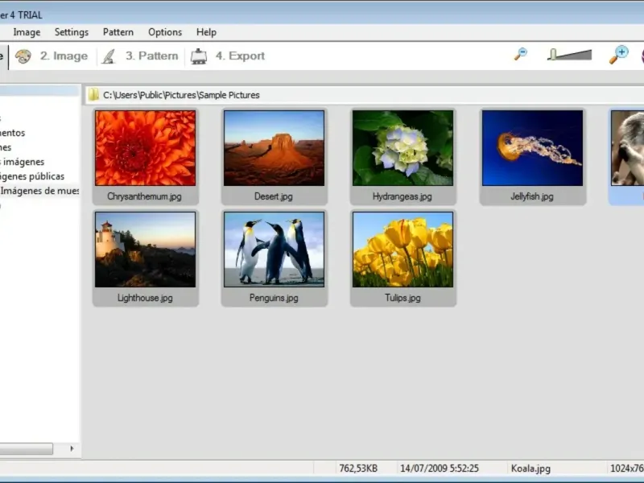
Task: Open the Image menu
Action: [27, 32]
